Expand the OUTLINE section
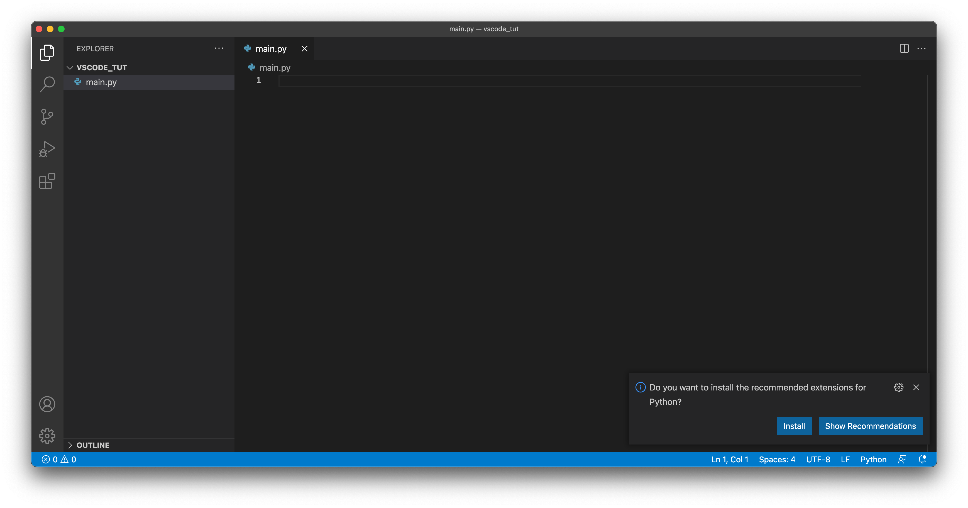Viewport: 968px width, 508px height. 70,445
